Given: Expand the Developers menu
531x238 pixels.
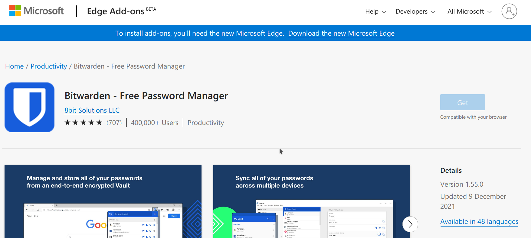Looking at the screenshot, I should coord(415,11).
